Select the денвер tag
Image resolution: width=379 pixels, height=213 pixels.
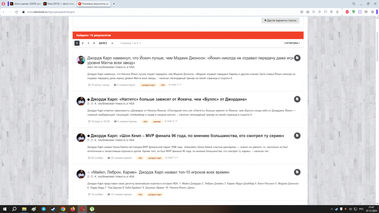click(157, 121)
